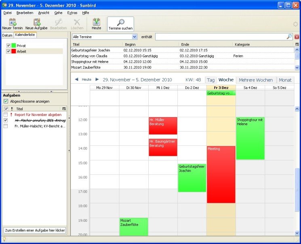This screenshot has height=244, width=301.
Task: Open the task list column picker
Action: point(64,109)
